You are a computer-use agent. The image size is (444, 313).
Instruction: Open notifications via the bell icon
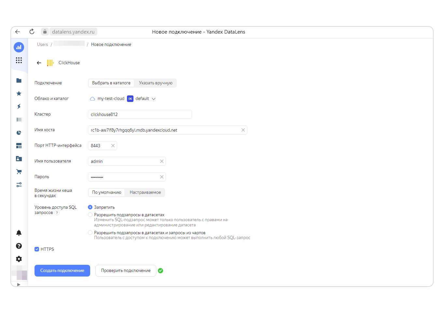19,233
